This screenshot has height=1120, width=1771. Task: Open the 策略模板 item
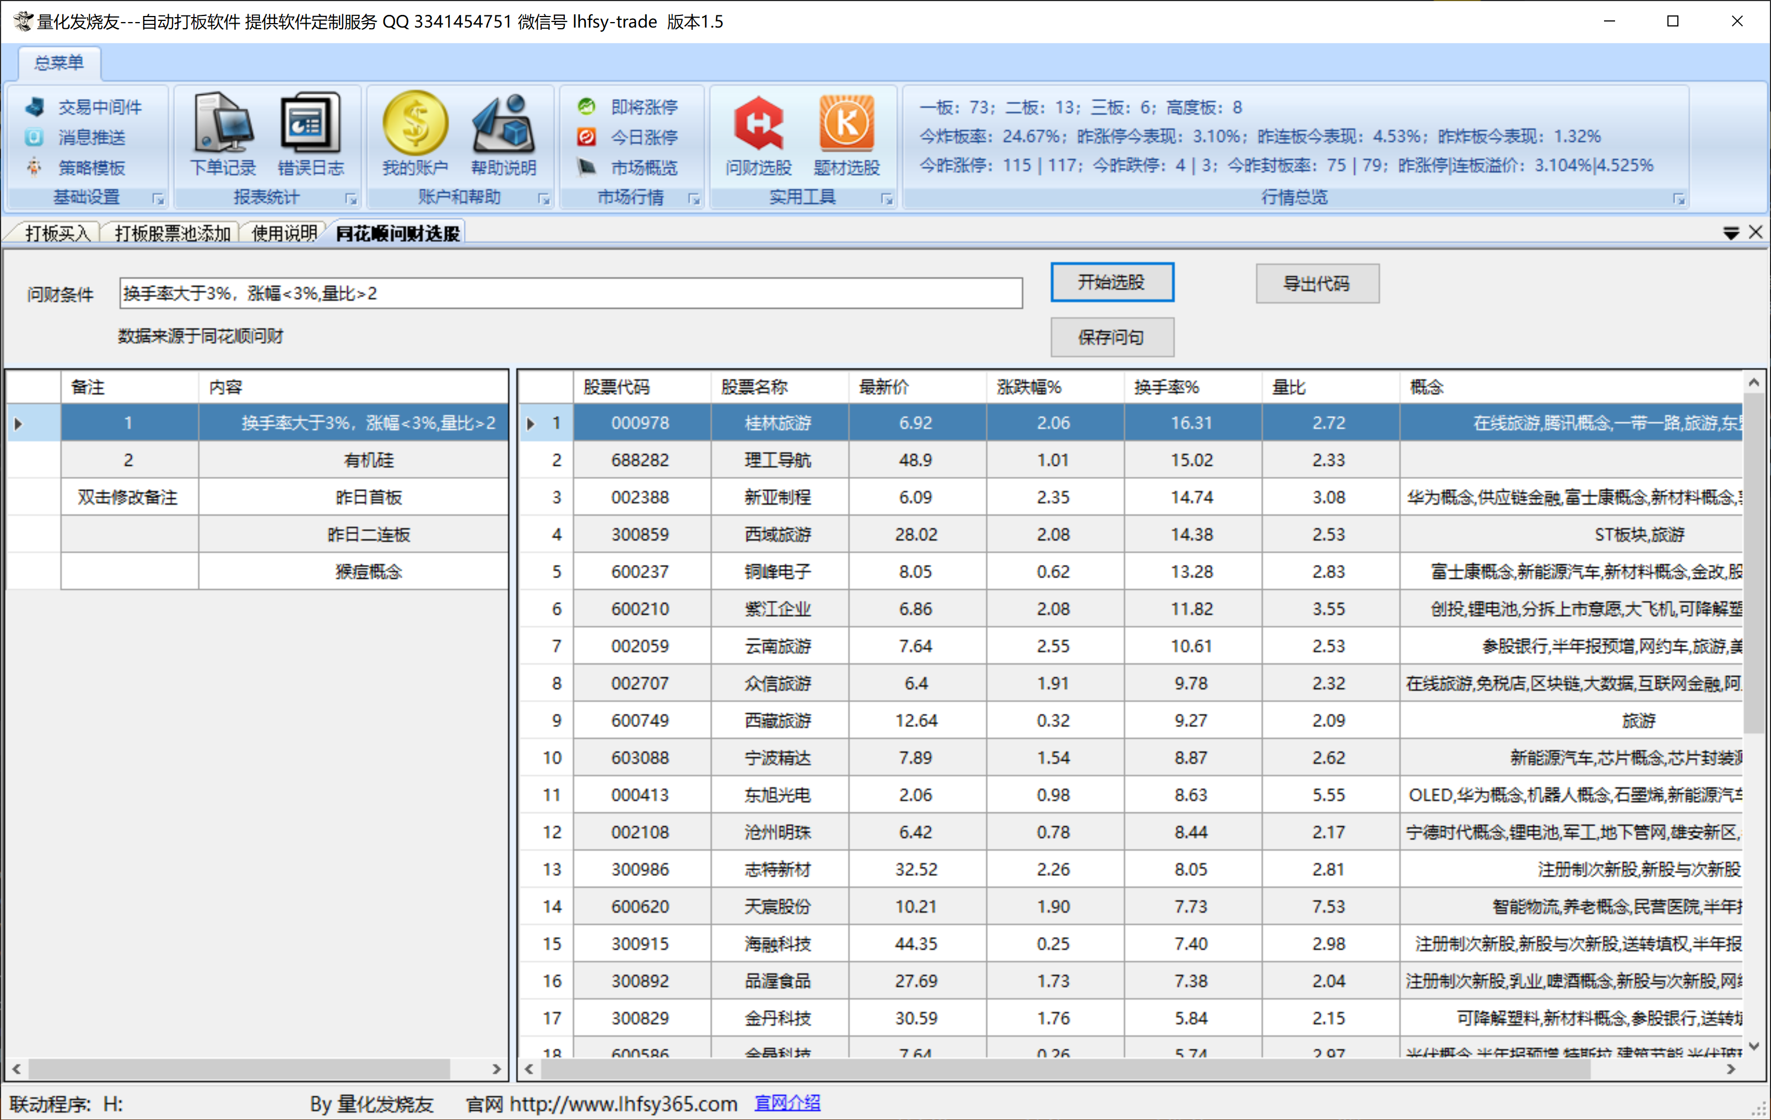(x=75, y=168)
